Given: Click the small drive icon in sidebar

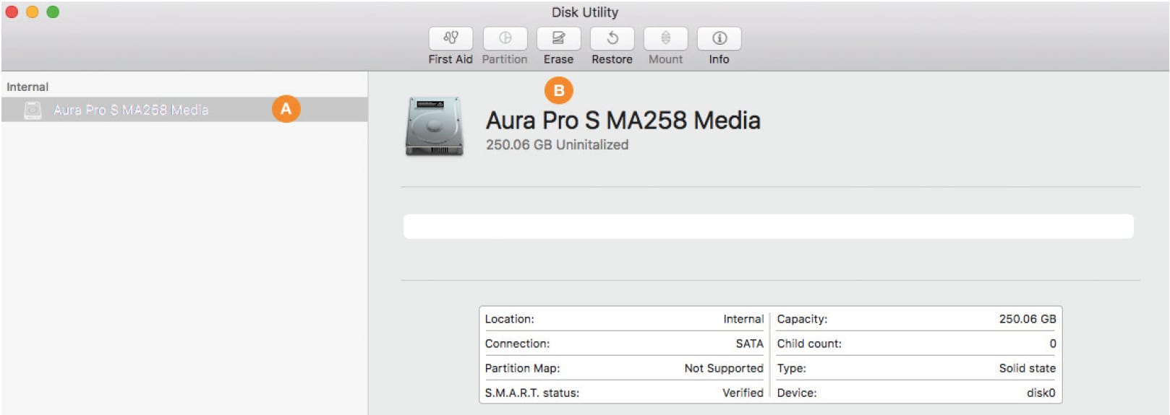Looking at the screenshot, I should coord(33,110).
